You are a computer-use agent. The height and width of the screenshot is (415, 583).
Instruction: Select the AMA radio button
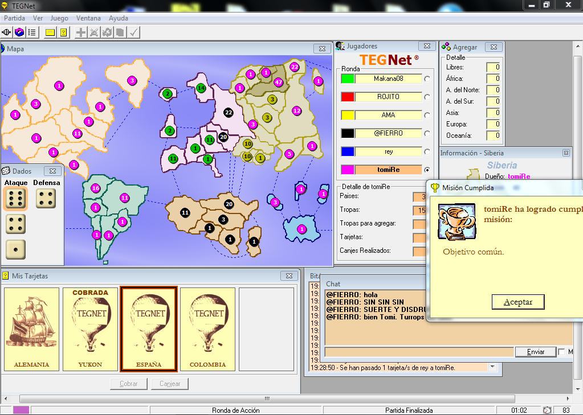point(427,115)
